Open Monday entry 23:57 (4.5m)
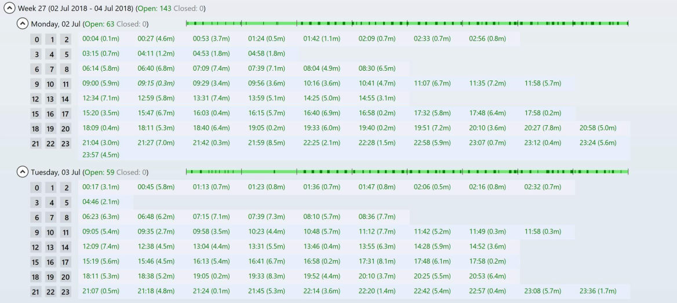Screen dimensions: 677x303 pyautogui.click(x=101, y=155)
